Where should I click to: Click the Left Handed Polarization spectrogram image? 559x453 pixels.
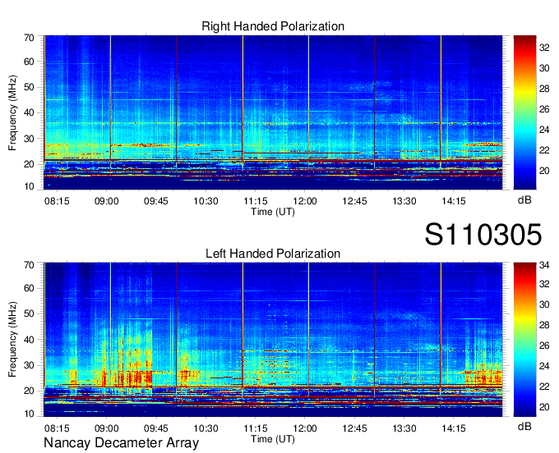pyautogui.click(x=273, y=340)
